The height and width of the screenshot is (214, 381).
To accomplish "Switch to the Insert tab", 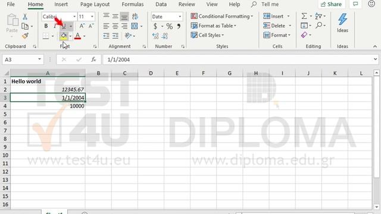I will 61,4.
